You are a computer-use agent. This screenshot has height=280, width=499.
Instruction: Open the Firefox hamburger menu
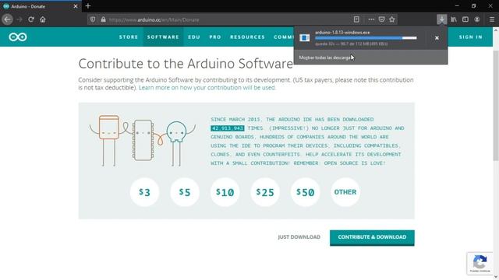click(x=492, y=19)
